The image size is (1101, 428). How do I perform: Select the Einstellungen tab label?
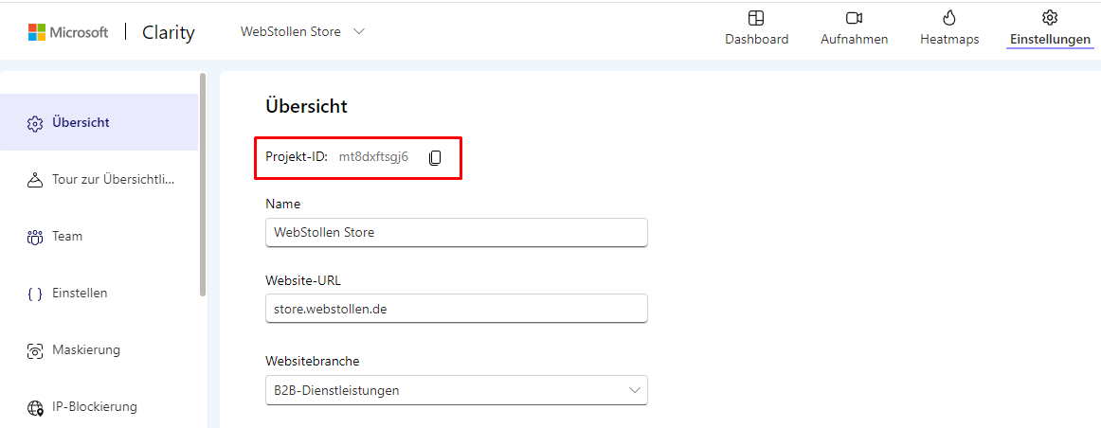click(x=1050, y=39)
